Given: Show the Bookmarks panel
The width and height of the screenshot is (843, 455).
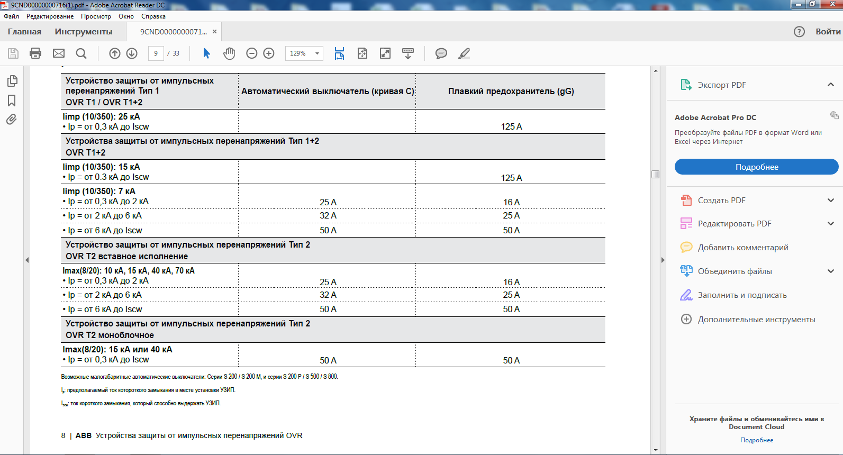Looking at the screenshot, I should (12, 101).
